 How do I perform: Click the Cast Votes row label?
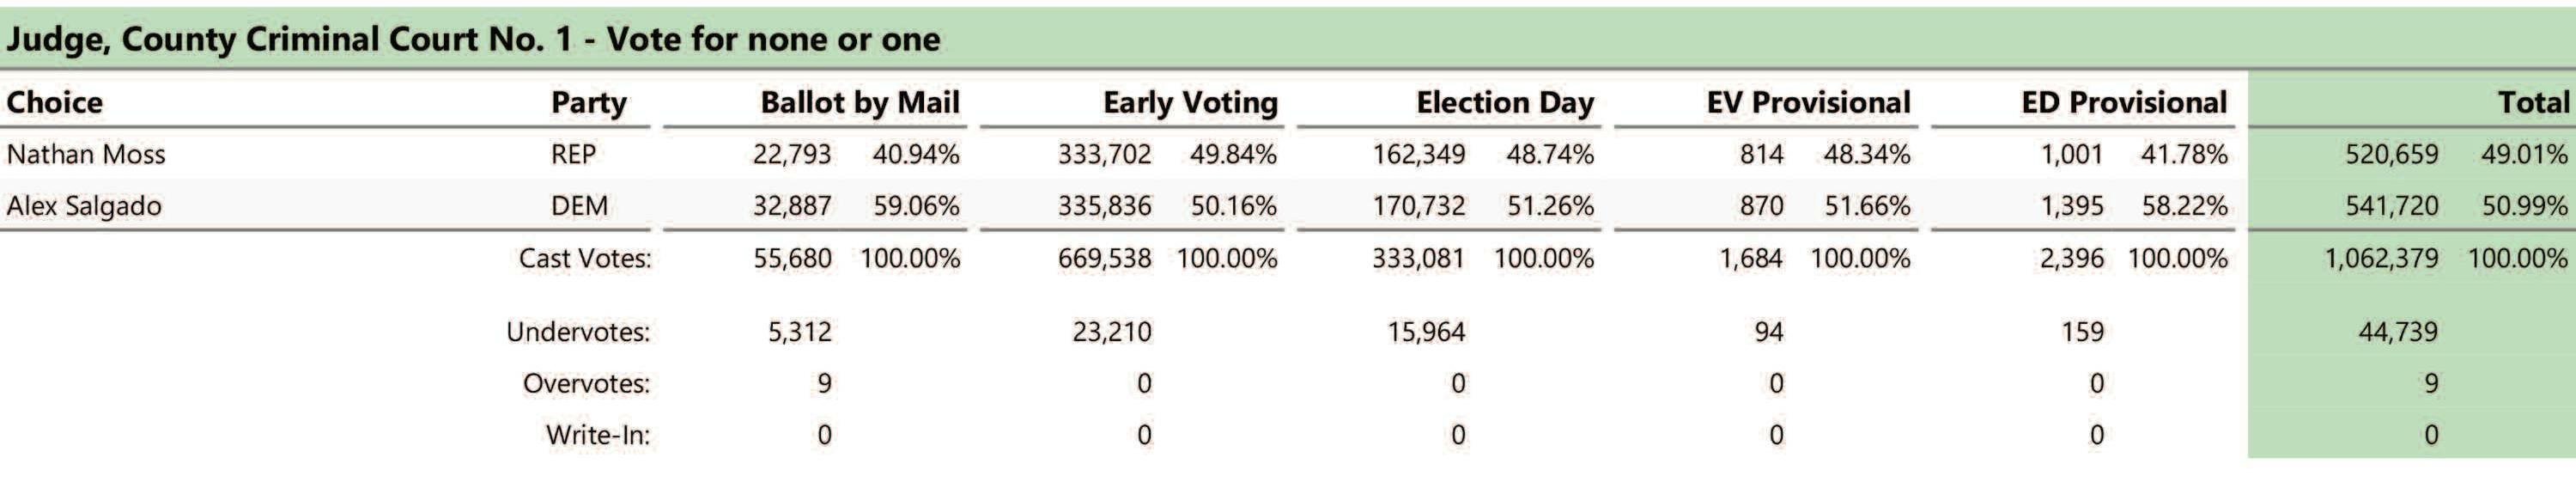[584, 258]
